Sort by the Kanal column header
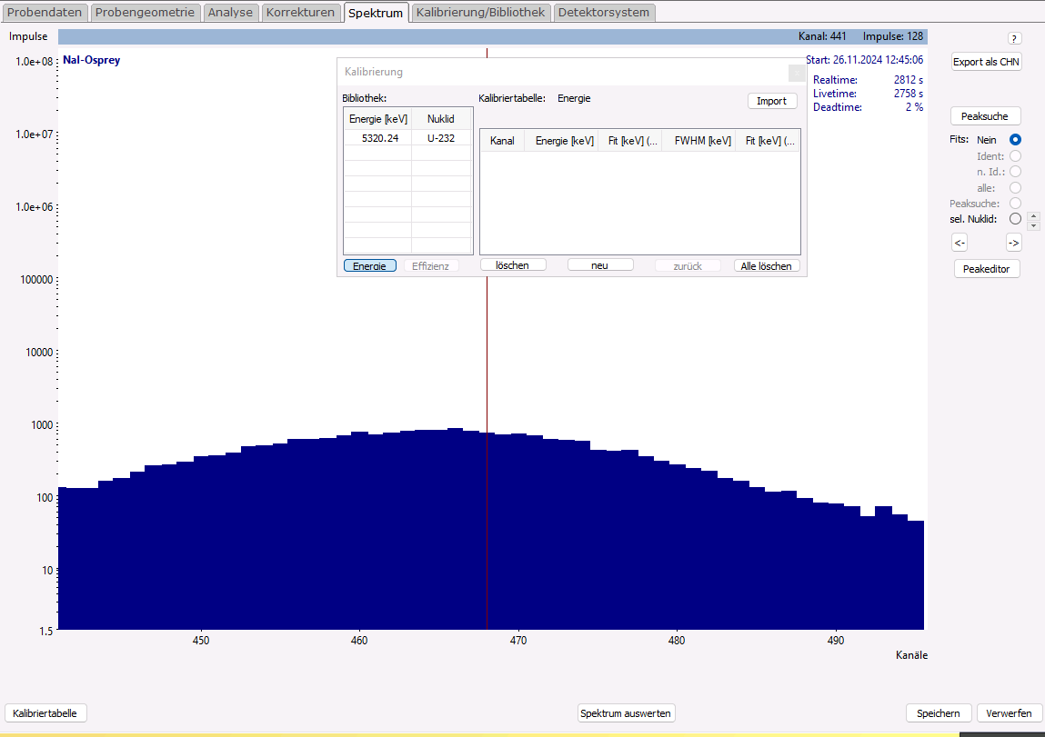This screenshot has width=1045, height=737. tap(502, 141)
